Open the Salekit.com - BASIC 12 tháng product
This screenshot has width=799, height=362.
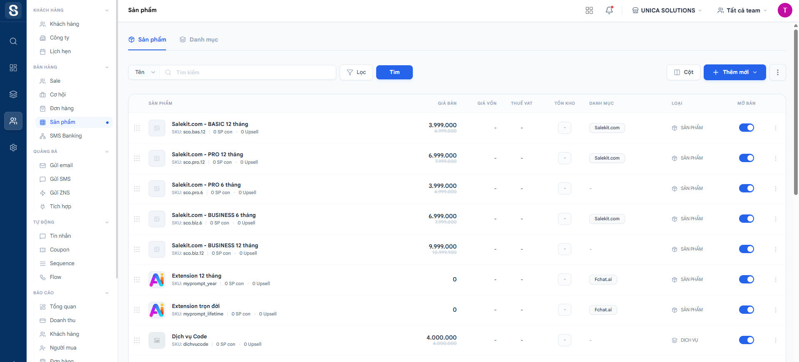[x=210, y=124]
